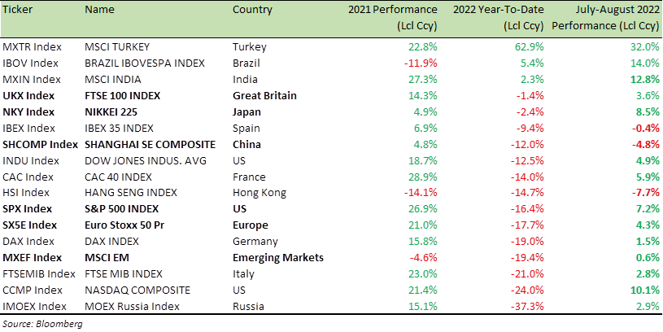Select July-August 2022 Performance header
Image resolution: width=663 pixels, height=332 pixels.
(605, 18)
